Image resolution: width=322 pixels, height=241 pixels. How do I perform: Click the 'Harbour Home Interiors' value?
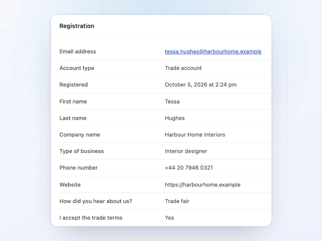[x=195, y=135]
